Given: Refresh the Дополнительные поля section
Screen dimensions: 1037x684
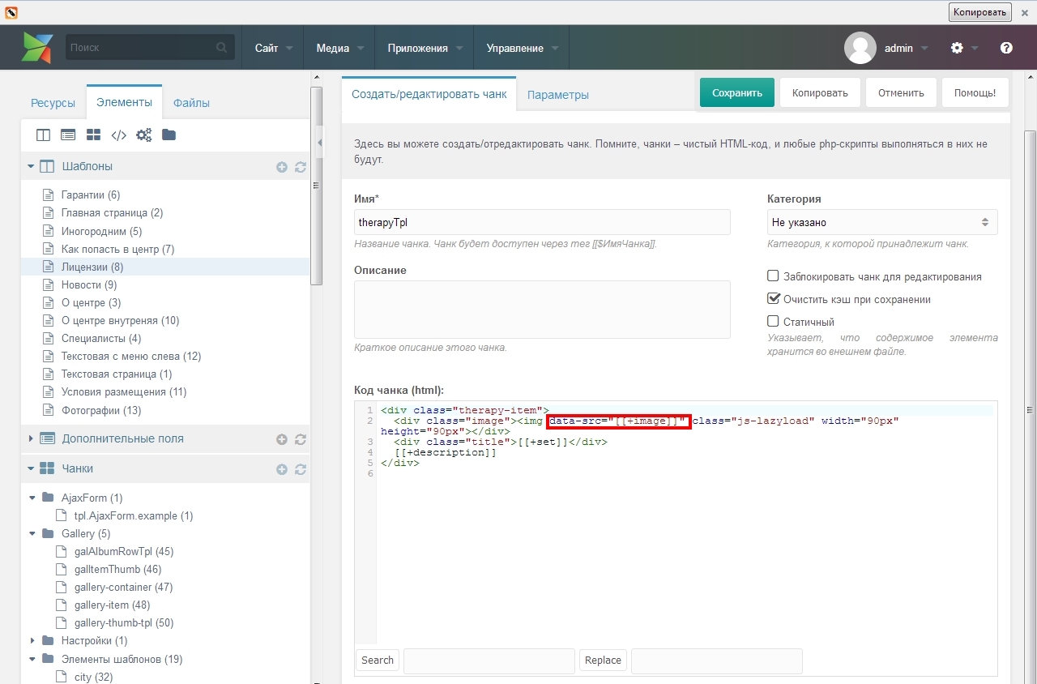Looking at the screenshot, I should click(301, 439).
